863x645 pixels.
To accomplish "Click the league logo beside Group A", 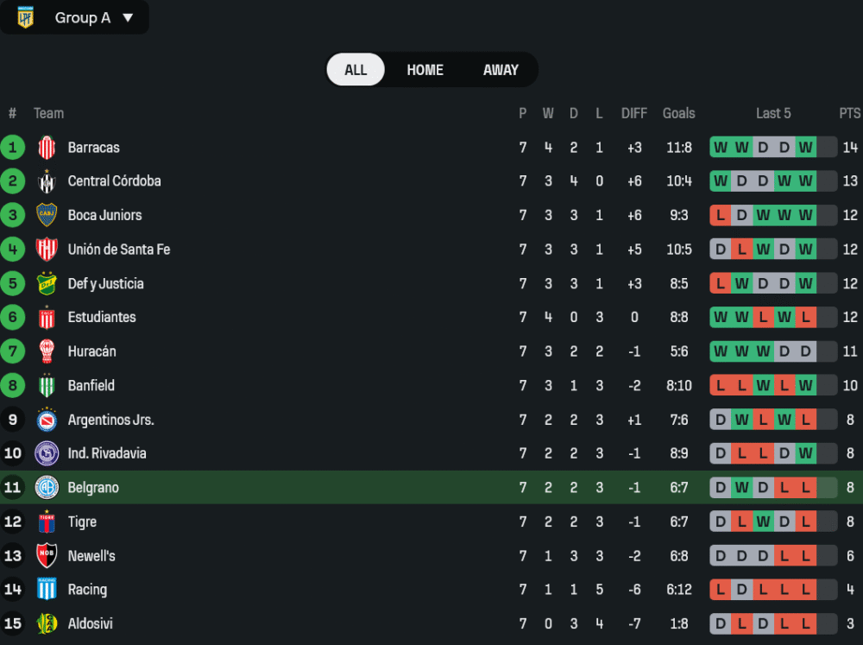I will click(26, 17).
